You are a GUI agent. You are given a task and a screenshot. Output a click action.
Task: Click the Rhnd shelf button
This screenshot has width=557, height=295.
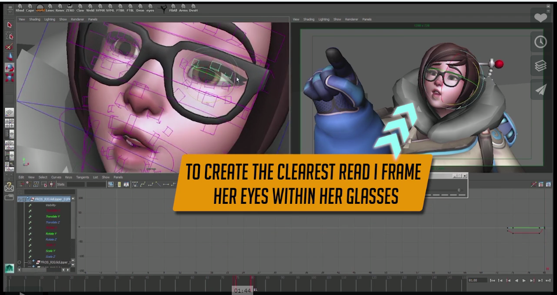click(20, 8)
